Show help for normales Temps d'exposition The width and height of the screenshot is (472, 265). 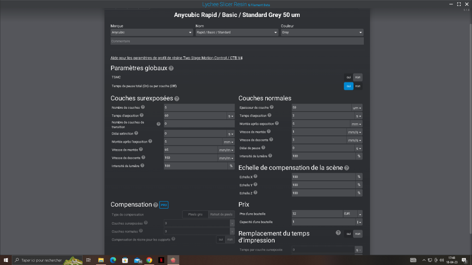click(270, 115)
